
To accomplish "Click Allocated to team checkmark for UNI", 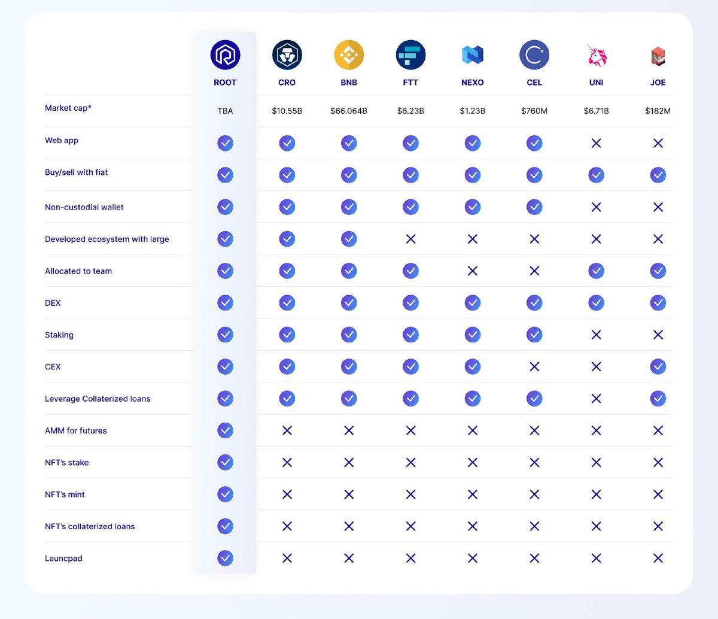I will [597, 271].
